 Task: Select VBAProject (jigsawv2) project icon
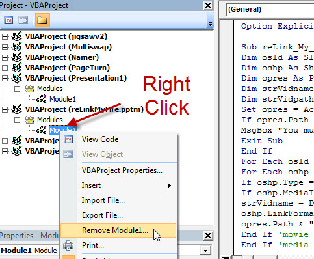coord(17,36)
